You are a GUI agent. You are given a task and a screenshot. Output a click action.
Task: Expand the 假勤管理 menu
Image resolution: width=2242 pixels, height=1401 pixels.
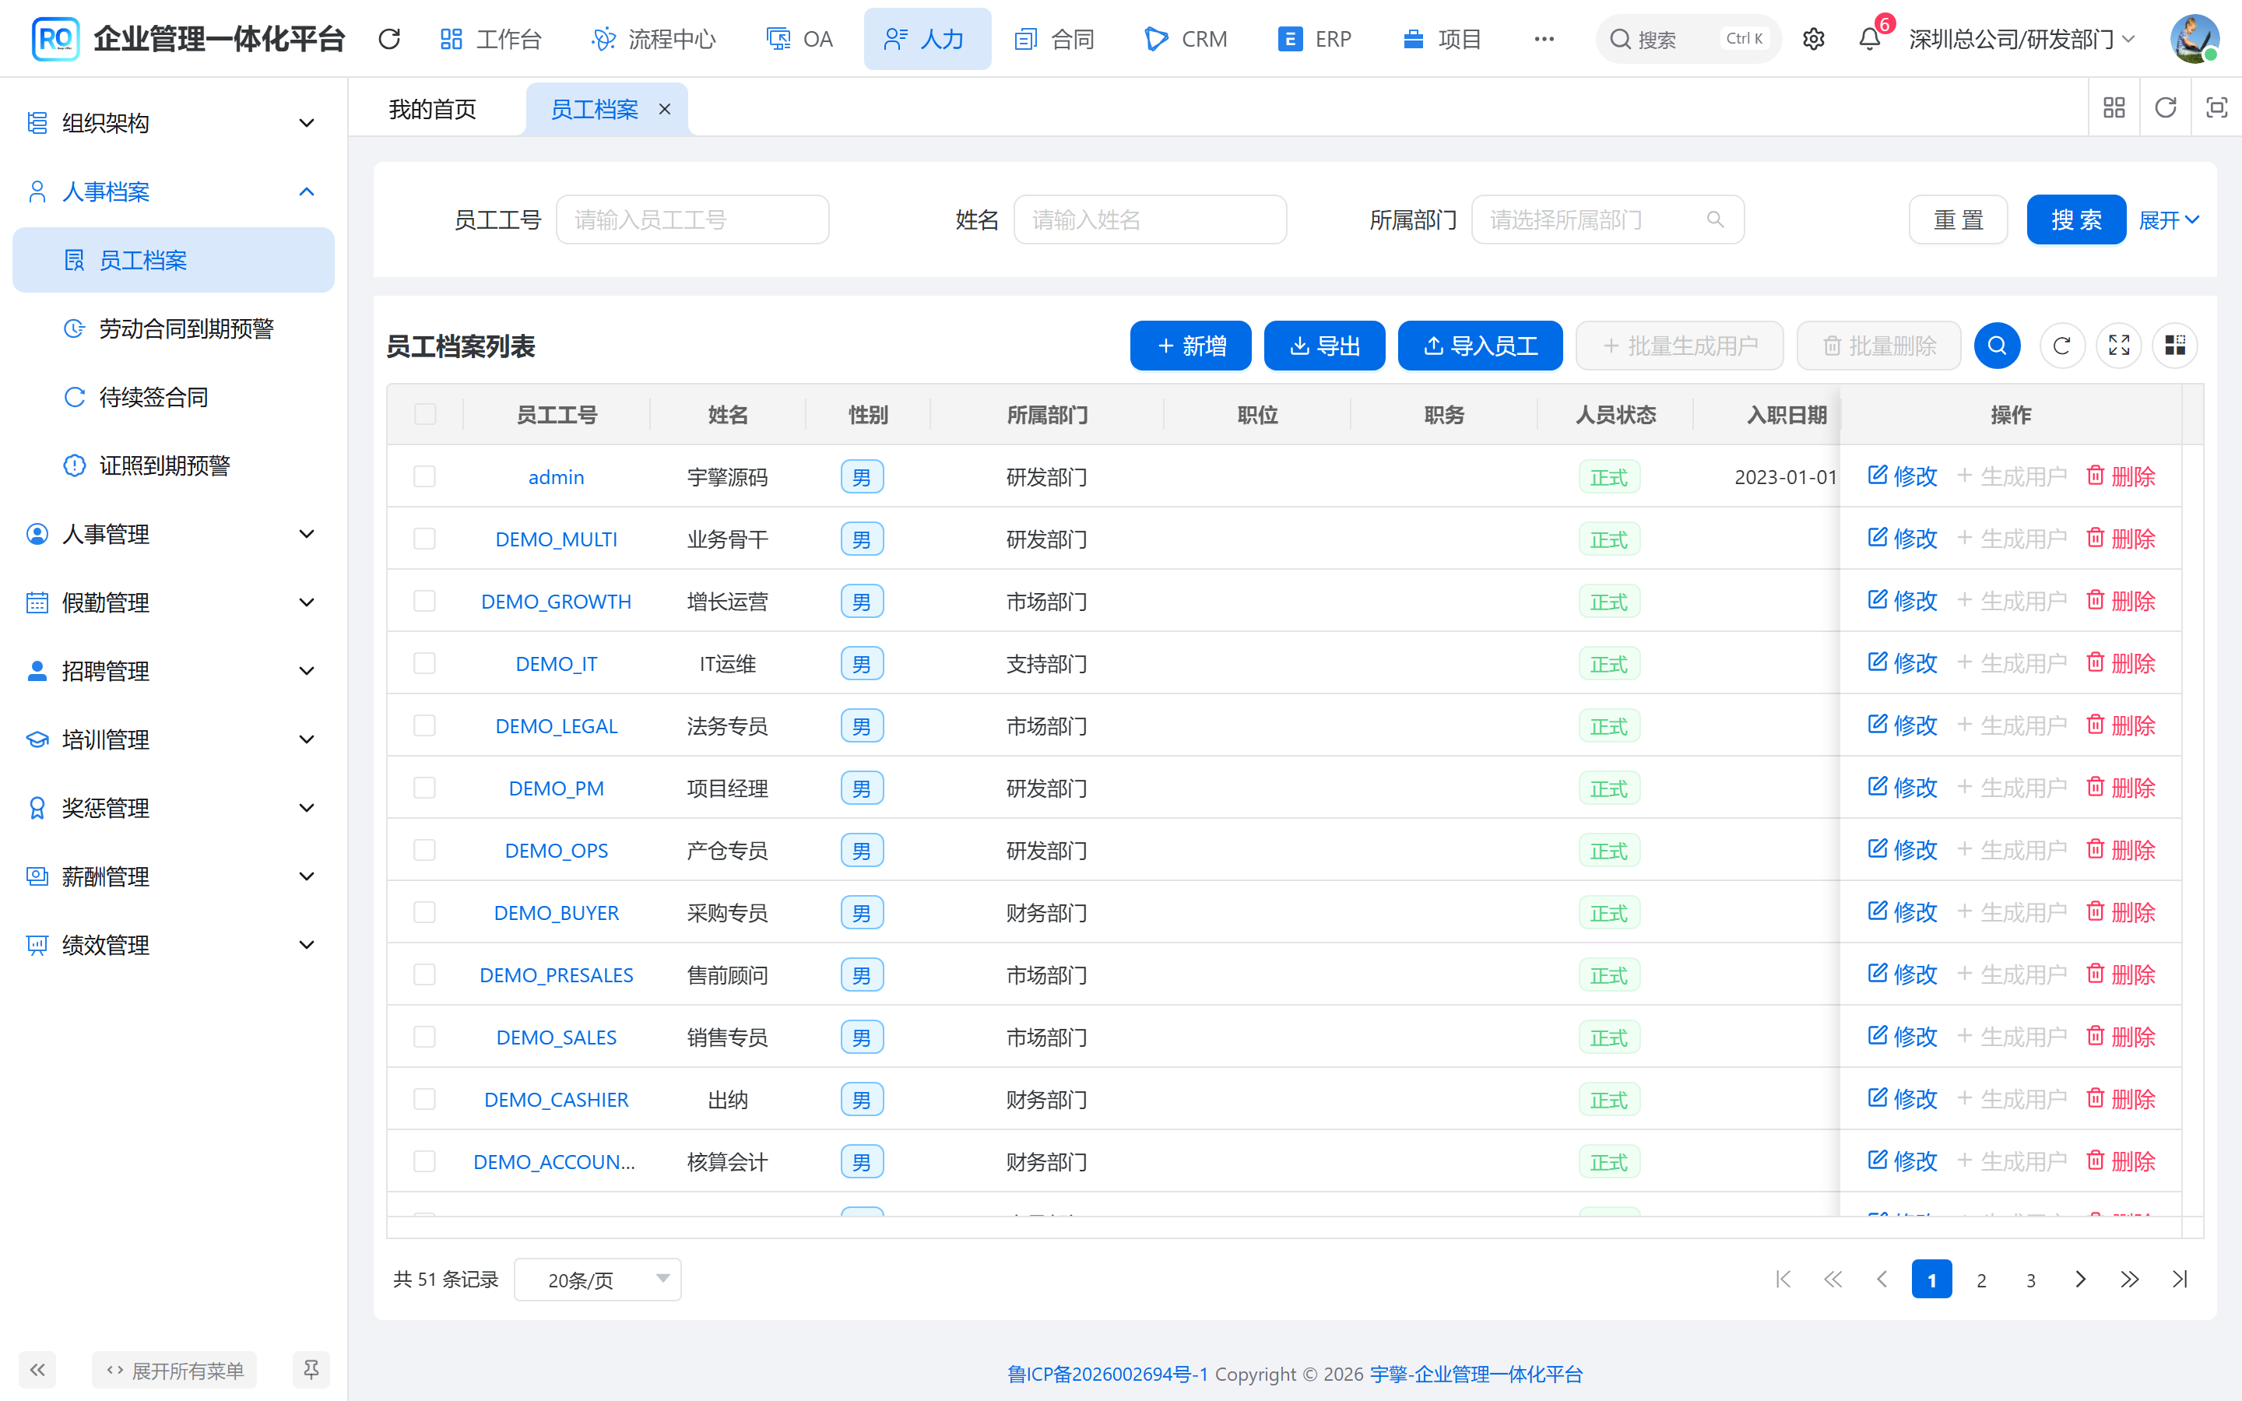coord(174,603)
